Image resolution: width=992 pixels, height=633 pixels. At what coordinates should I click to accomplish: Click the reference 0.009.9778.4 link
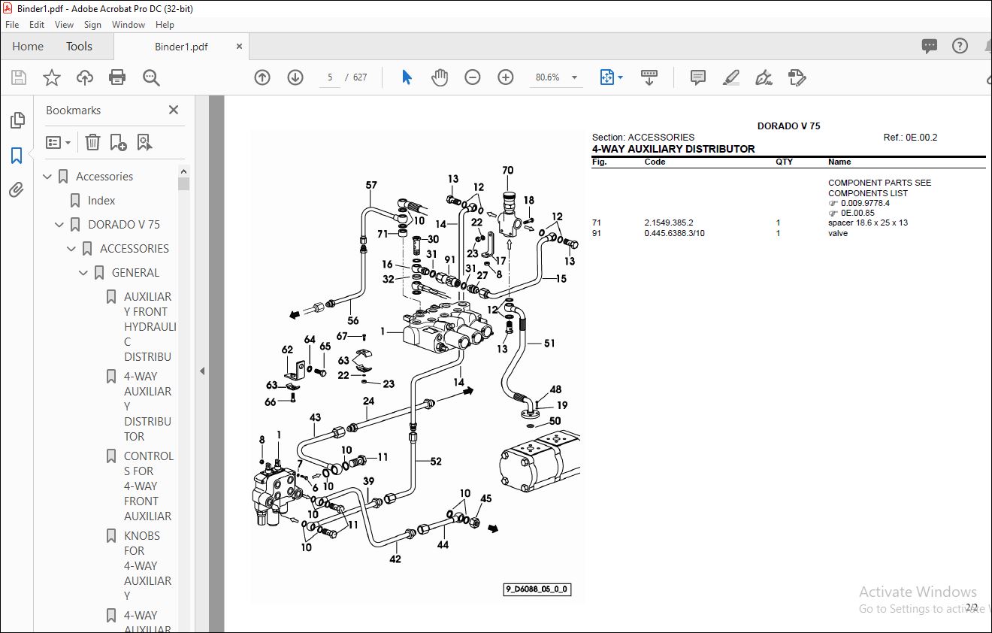click(865, 203)
